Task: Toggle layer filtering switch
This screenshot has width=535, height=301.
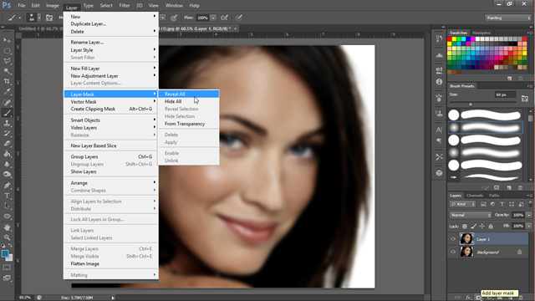Action: tap(530, 204)
